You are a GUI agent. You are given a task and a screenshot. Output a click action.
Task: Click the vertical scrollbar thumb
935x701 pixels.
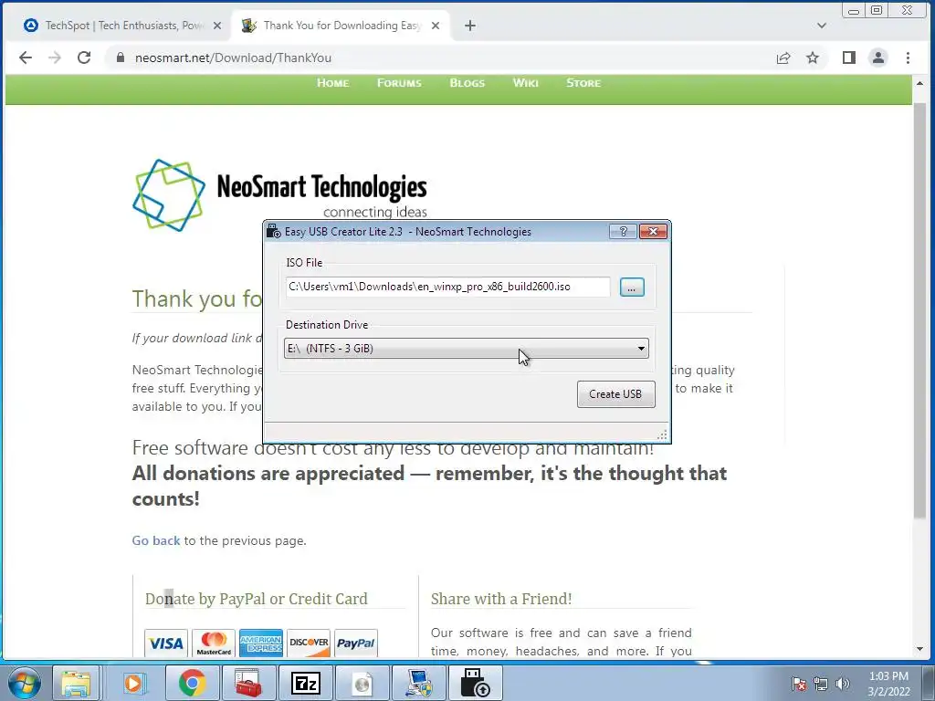919,310
